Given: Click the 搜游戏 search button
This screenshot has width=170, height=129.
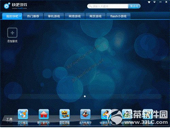Looking at the screenshot, I should click(x=134, y=6).
